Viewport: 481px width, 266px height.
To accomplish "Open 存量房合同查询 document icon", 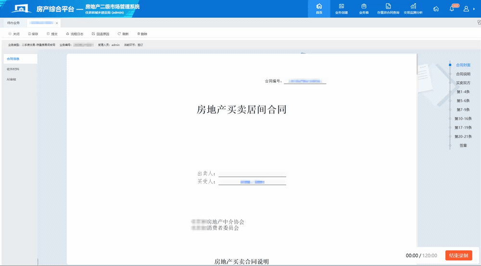I will (388, 9).
